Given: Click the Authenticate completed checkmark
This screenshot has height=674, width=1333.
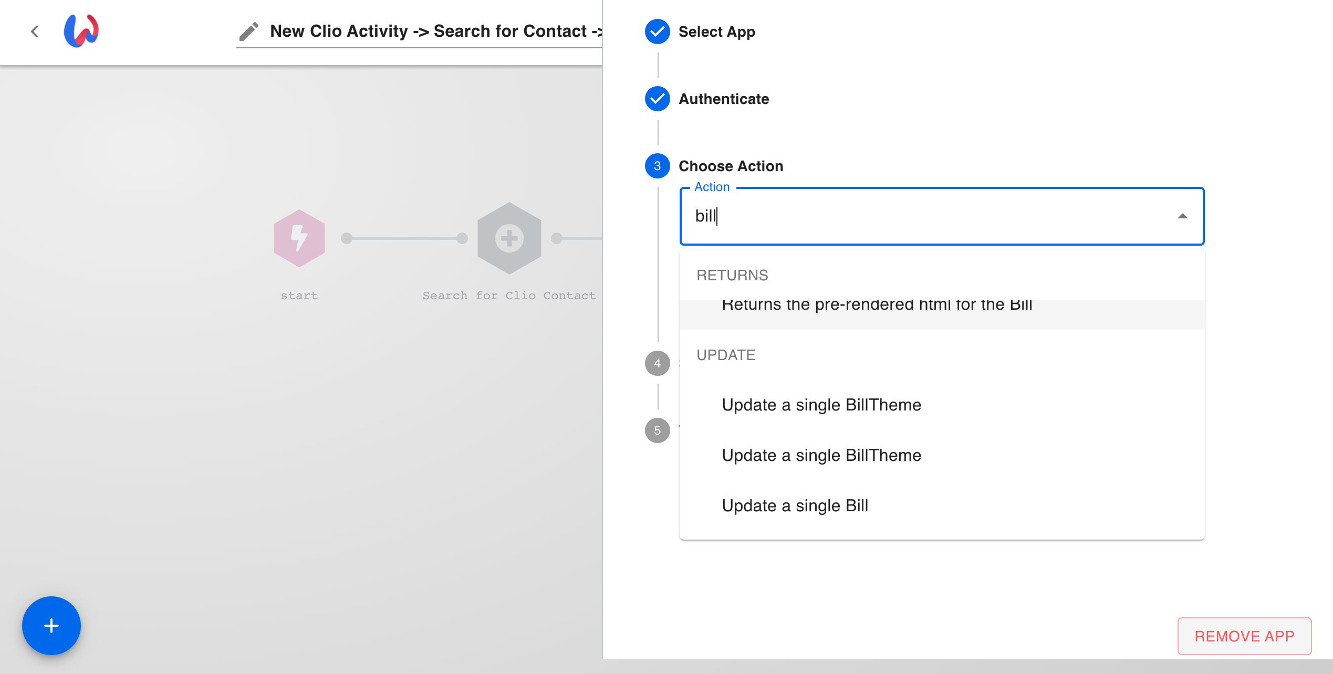Looking at the screenshot, I should pos(657,99).
